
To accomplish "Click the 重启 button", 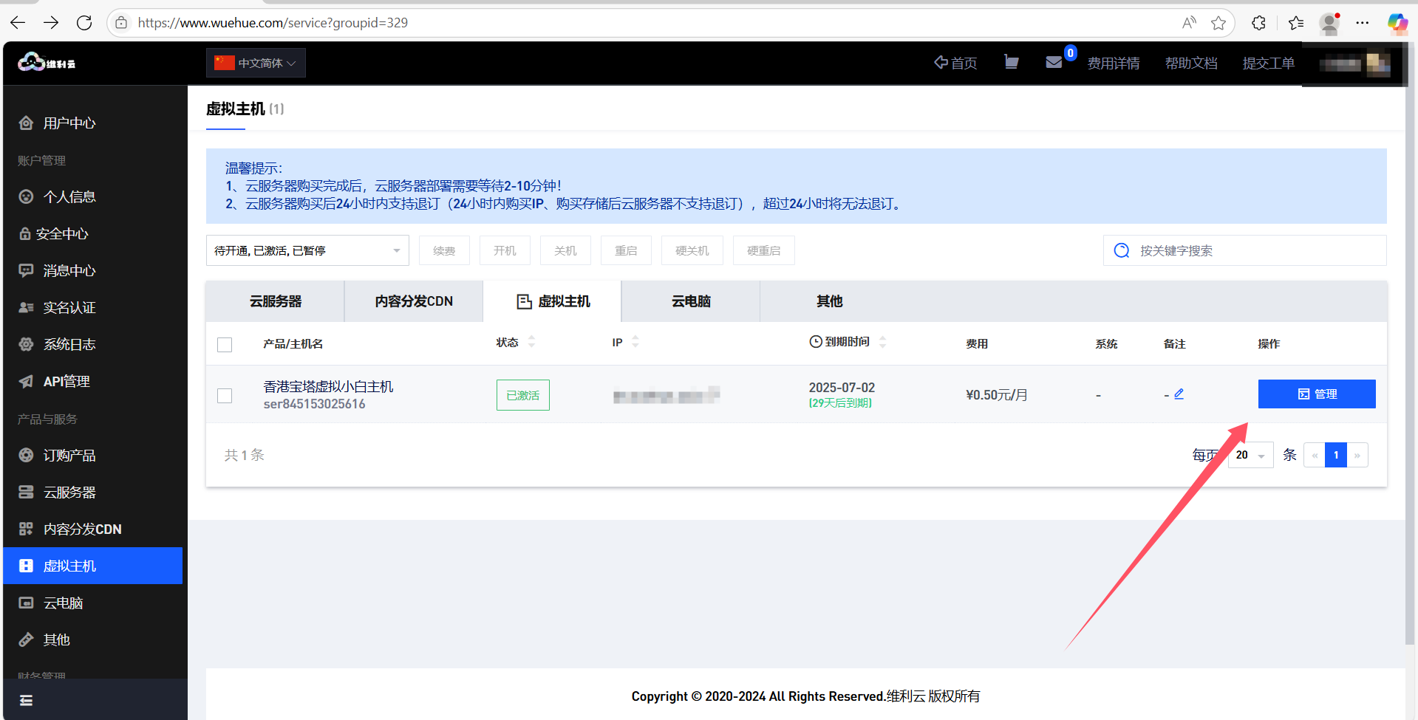I will click(x=626, y=250).
